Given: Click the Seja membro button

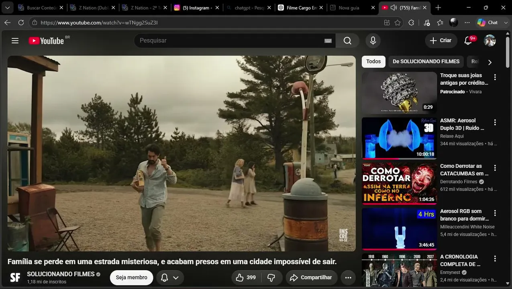Looking at the screenshot, I should 131,277.
